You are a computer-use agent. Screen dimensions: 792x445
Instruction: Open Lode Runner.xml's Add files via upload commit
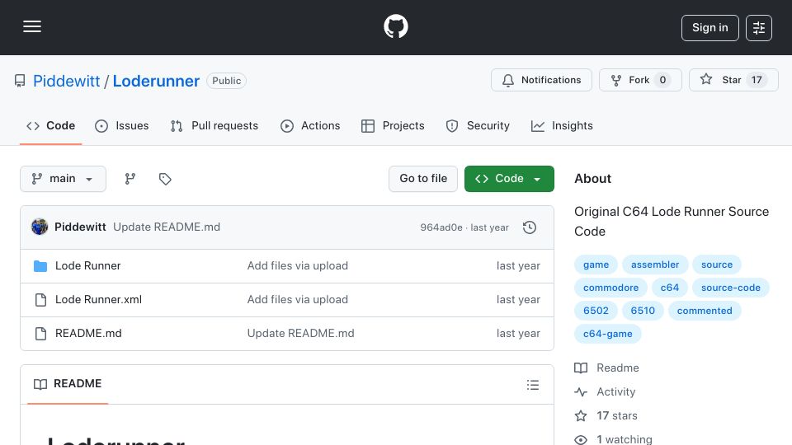(x=298, y=300)
